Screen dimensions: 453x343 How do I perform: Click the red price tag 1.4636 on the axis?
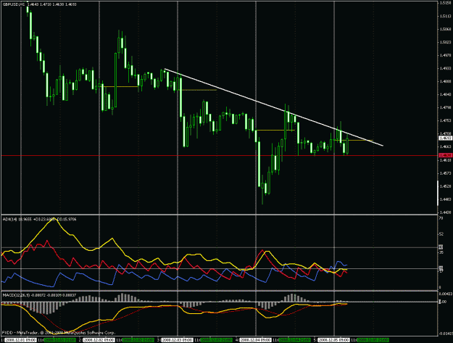click(x=445, y=155)
